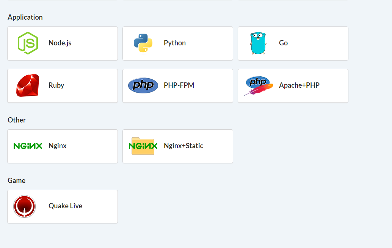Viewport: 392px width, 248px height.
Task: Select the Node.js text label
Action: click(60, 43)
